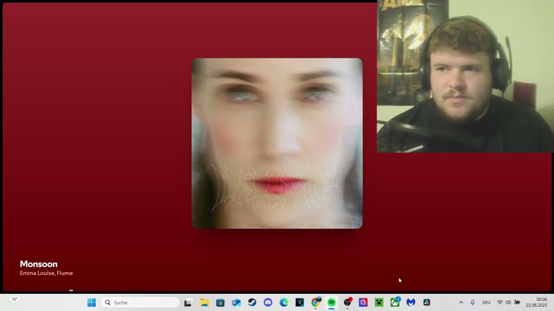Image resolution: width=554 pixels, height=311 pixels.
Task: Switch to Google Chrome in the taskbar
Action: tap(316, 302)
